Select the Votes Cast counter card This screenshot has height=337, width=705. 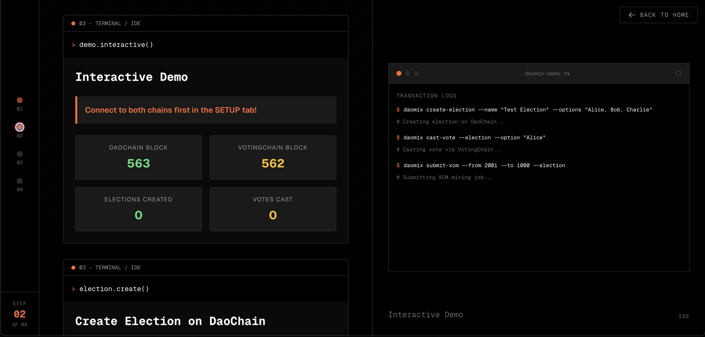273,209
